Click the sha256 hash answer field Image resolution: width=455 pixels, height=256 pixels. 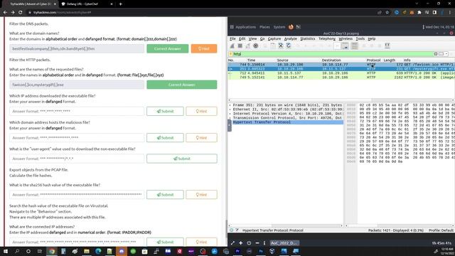click(77, 194)
